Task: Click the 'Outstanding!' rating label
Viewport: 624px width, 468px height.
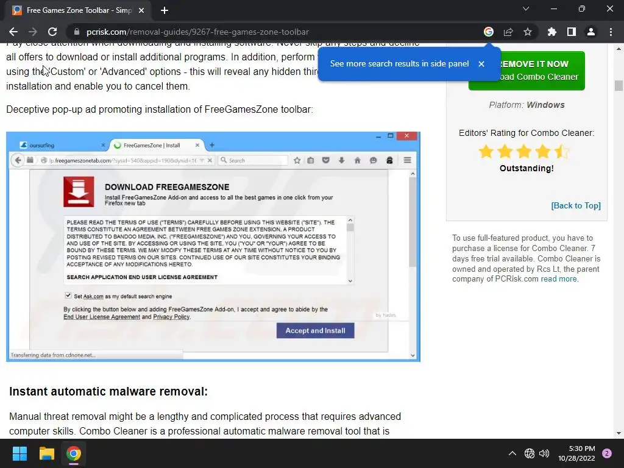Action: point(526,168)
